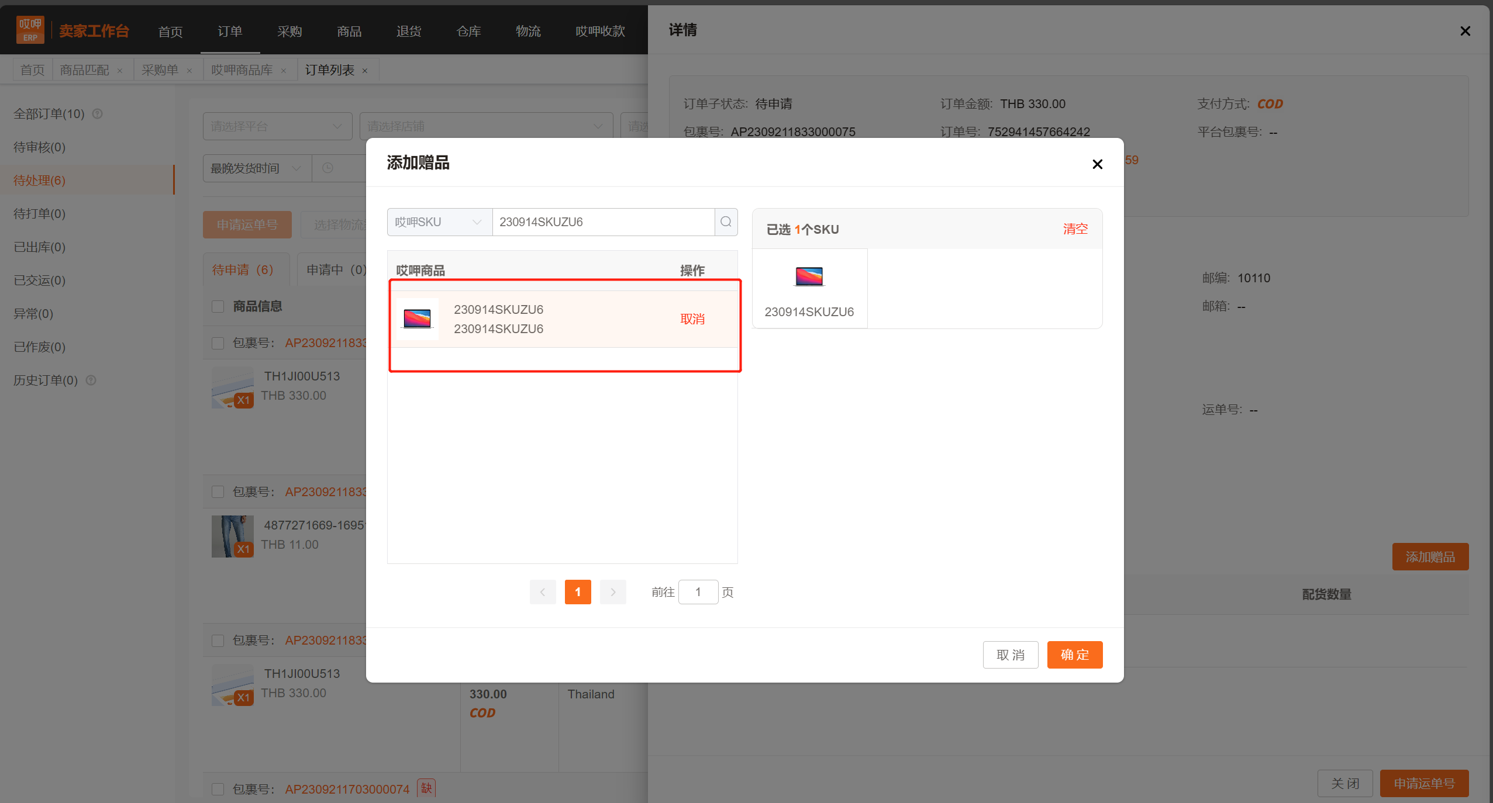Click help icon beside 全部订单(10)
The image size is (1493, 803).
coord(98,114)
